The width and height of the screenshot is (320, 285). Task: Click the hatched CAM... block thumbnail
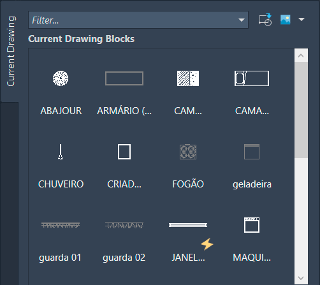[188, 78]
